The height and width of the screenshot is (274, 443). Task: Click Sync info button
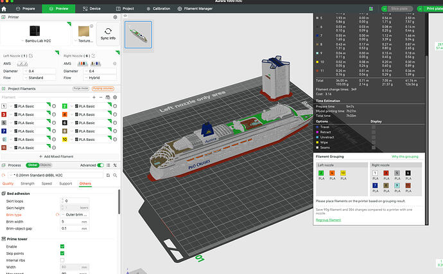[x=108, y=34]
